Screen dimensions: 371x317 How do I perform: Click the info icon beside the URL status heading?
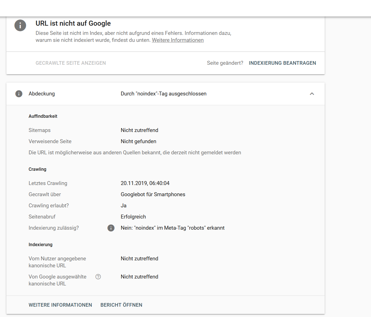tap(20, 25)
